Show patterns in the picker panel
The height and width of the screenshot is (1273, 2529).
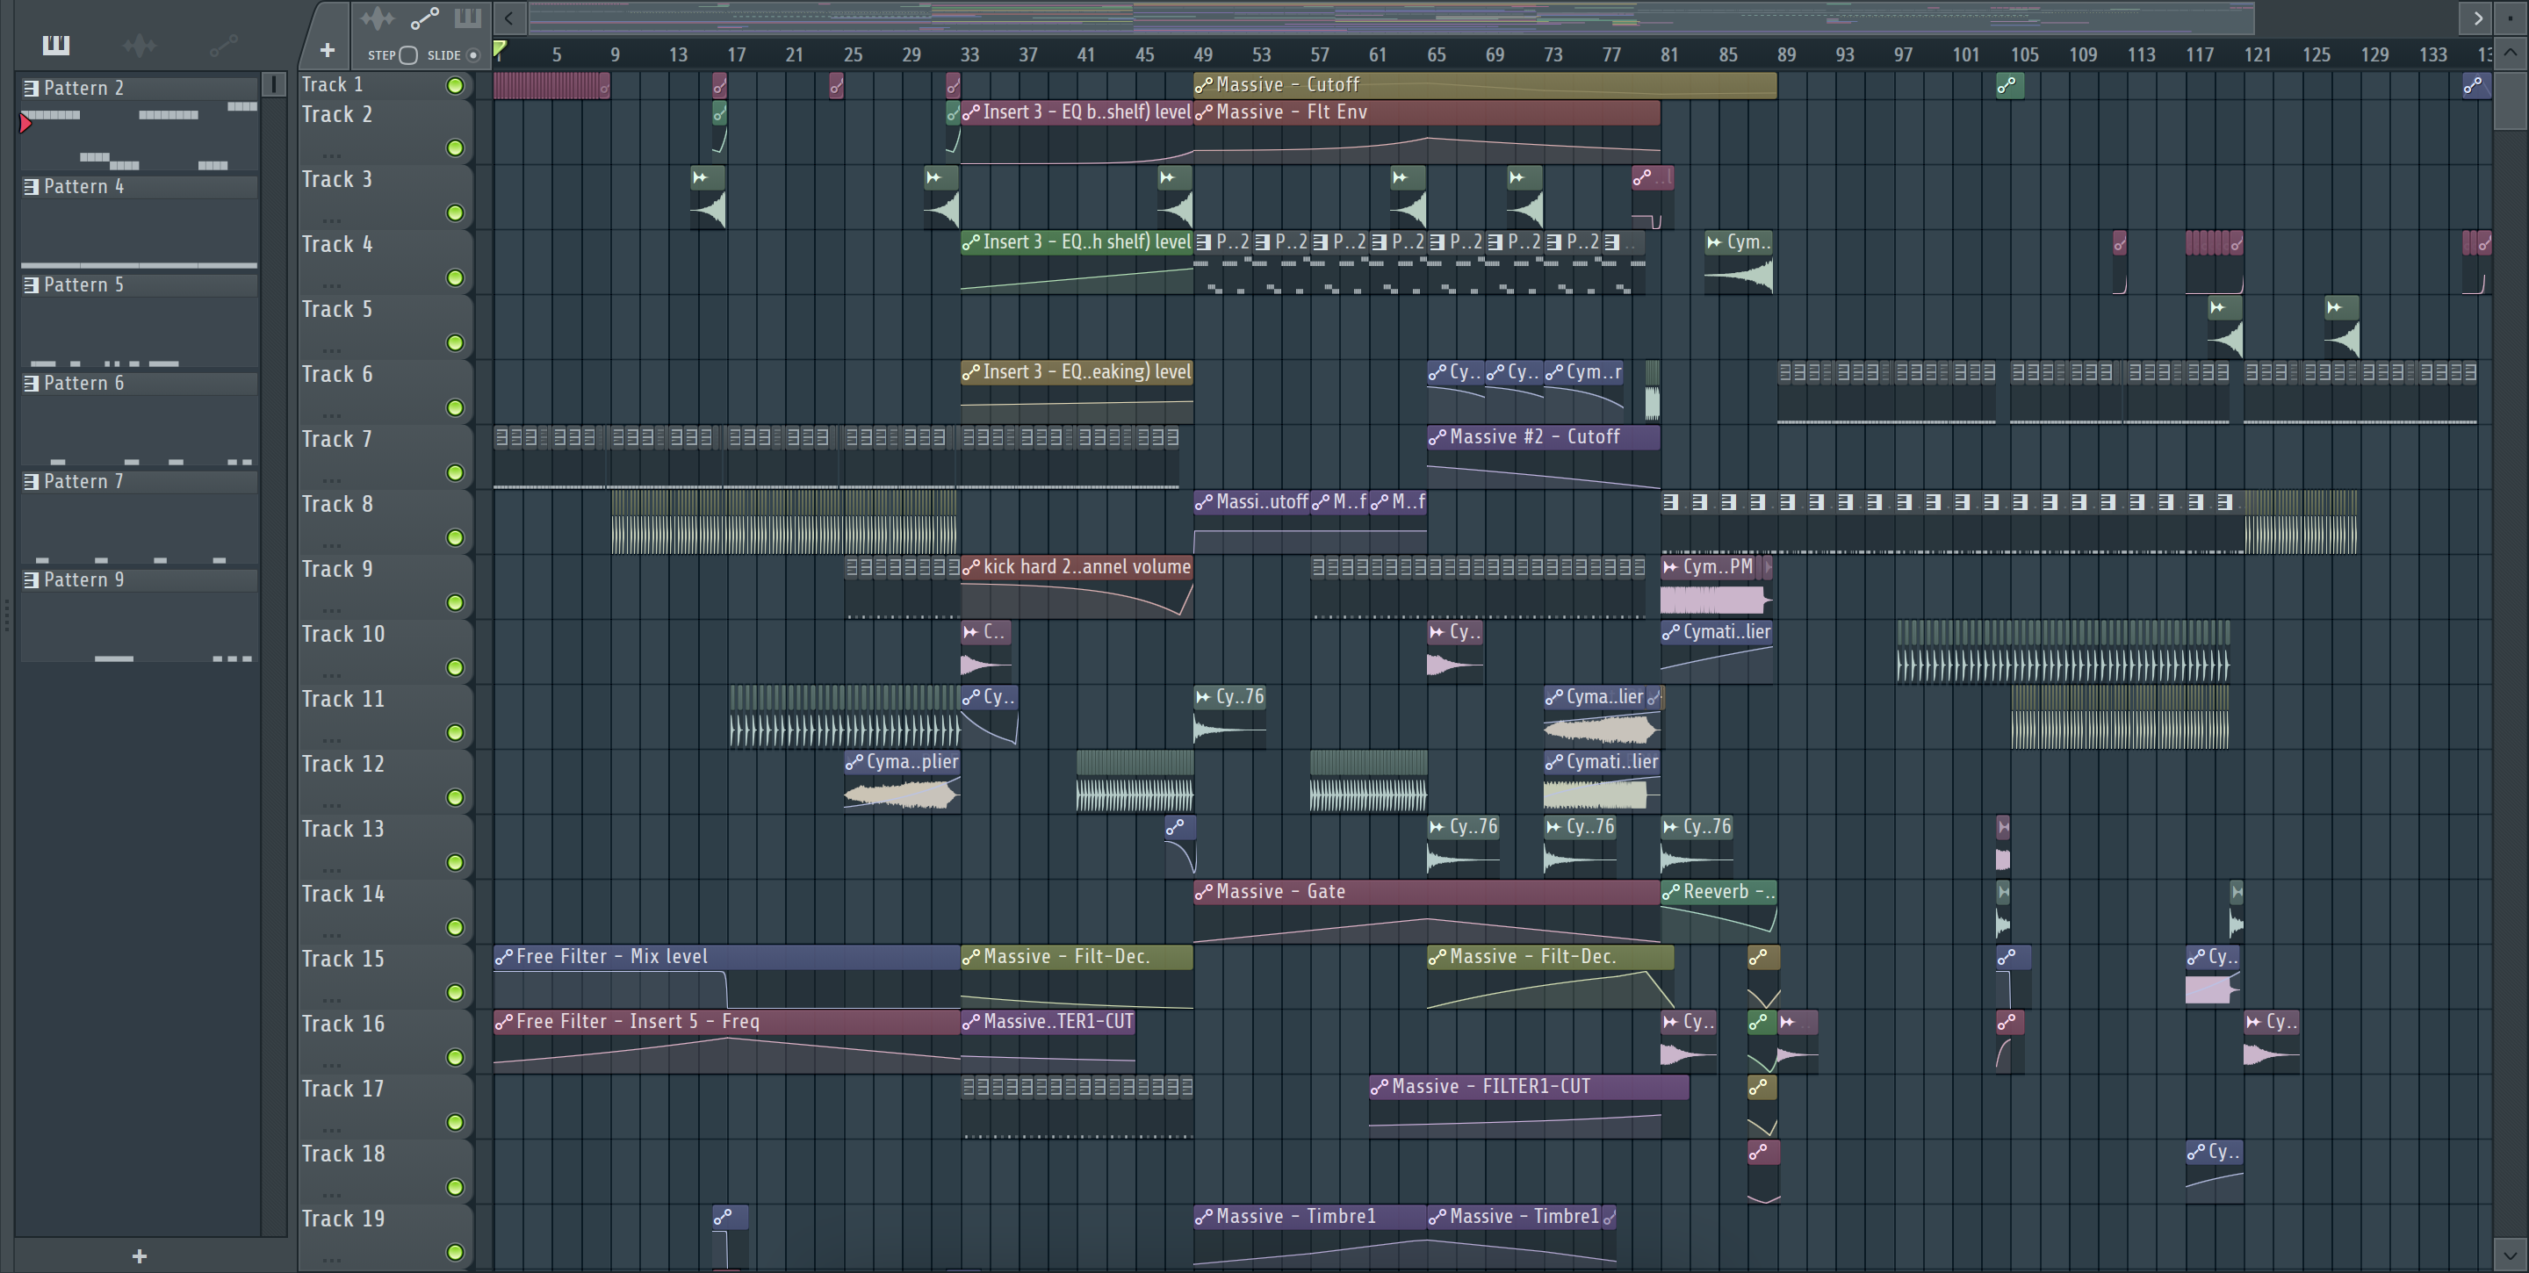[56, 45]
